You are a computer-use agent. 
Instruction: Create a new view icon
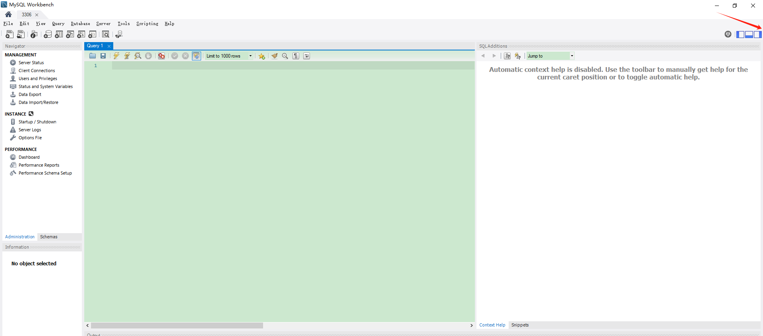click(x=70, y=35)
